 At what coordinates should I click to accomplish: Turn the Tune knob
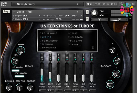94,13
